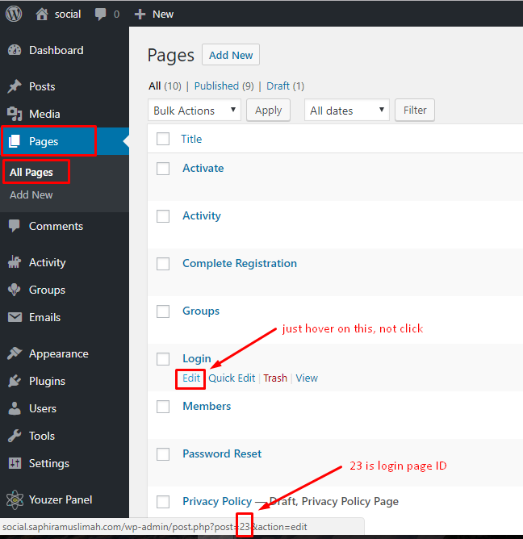This screenshot has height=539, width=523.
Task: Open Dashboard menu item
Action: coord(56,50)
